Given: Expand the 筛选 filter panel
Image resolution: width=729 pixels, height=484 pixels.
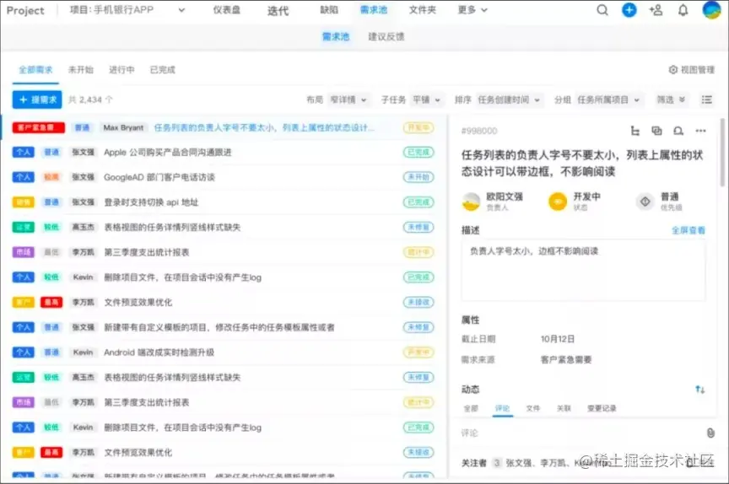Looking at the screenshot, I should pos(671,99).
